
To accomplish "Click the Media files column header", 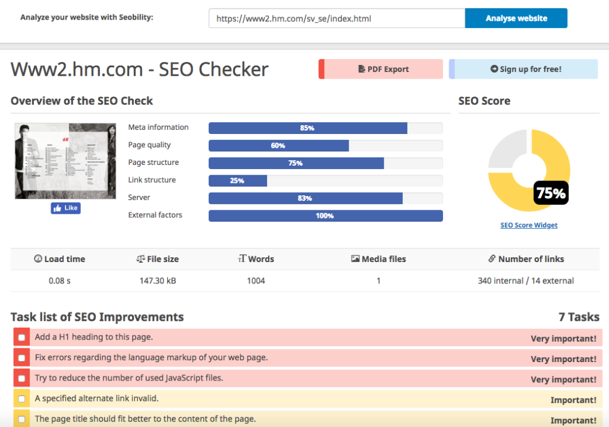I will [x=378, y=259].
